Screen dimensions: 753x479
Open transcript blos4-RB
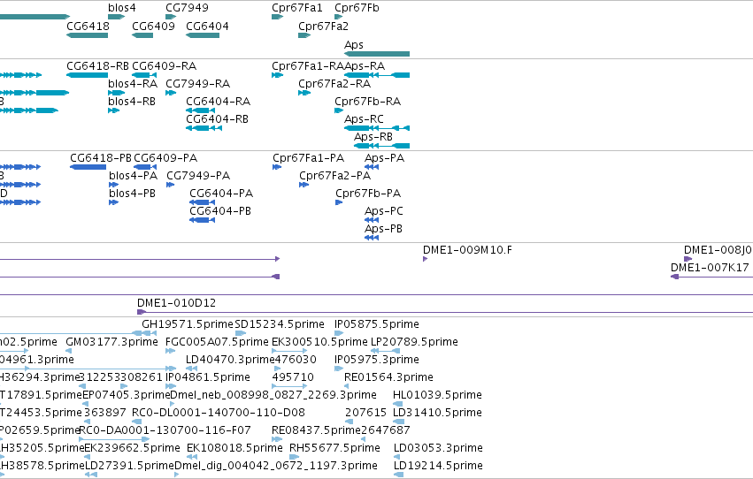(132, 102)
